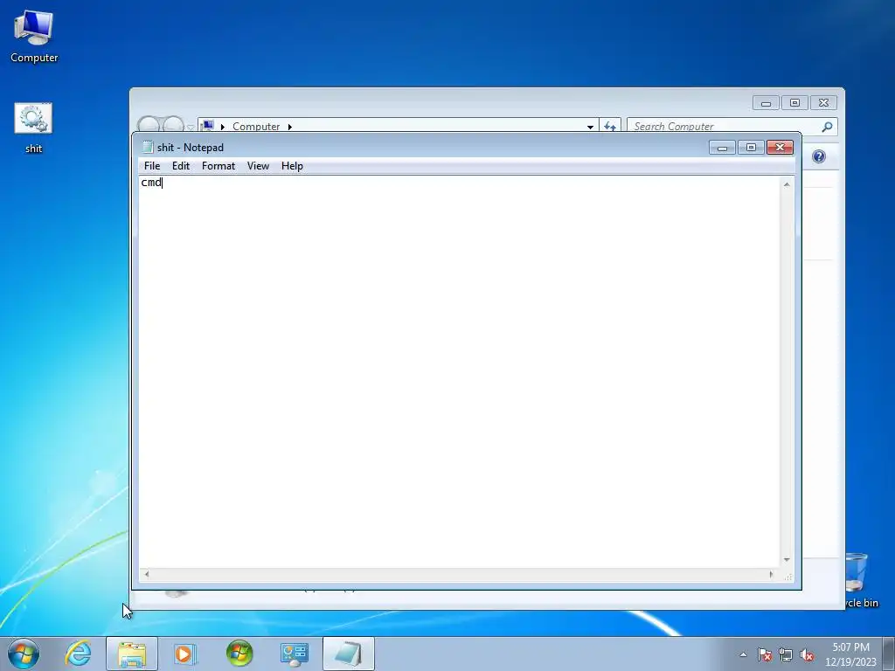
Task: Maximize the Computer Explorer window
Action: pos(794,103)
